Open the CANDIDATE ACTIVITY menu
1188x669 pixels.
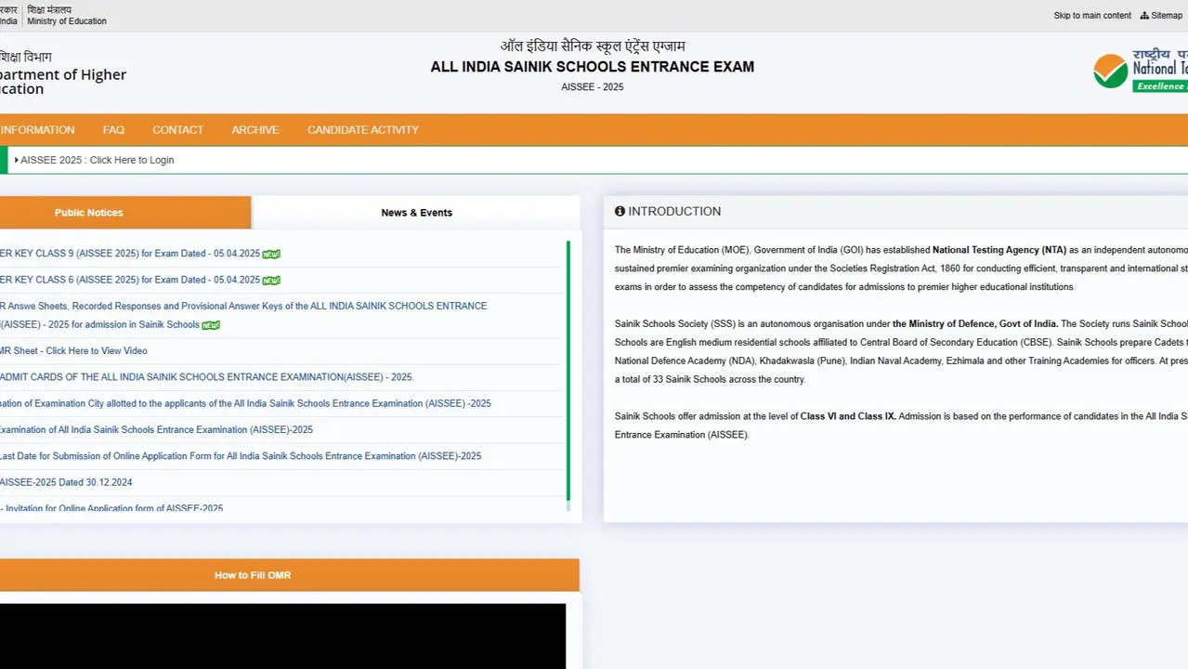click(362, 130)
